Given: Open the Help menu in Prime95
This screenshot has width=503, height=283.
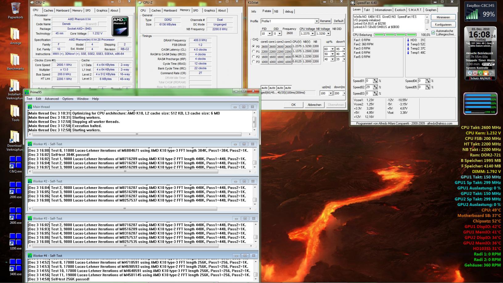Looking at the screenshot, I should [96, 99].
